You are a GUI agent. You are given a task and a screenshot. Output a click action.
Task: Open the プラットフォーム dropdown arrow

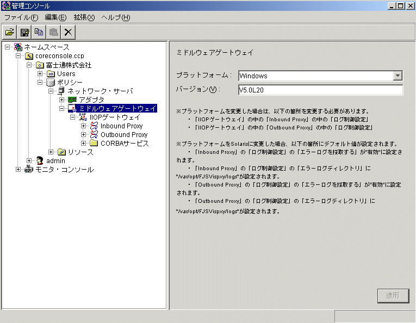(x=398, y=76)
